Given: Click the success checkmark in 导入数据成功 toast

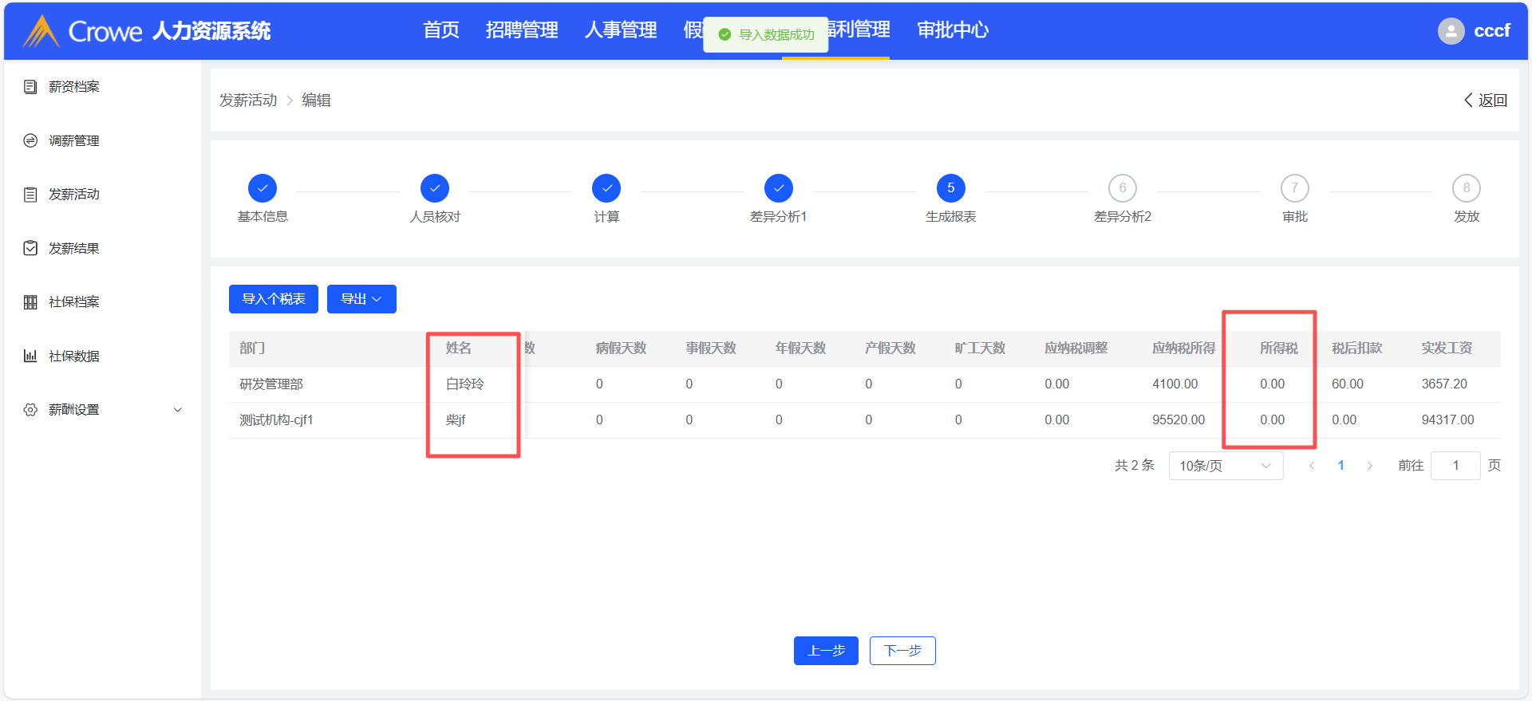Looking at the screenshot, I should [x=725, y=34].
